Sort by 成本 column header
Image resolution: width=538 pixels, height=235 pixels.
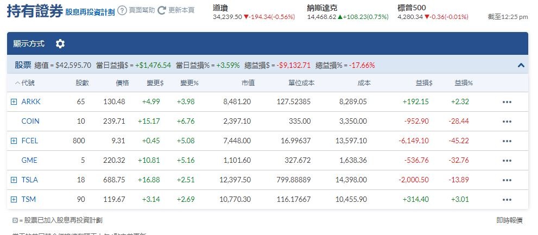tap(364, 82)
